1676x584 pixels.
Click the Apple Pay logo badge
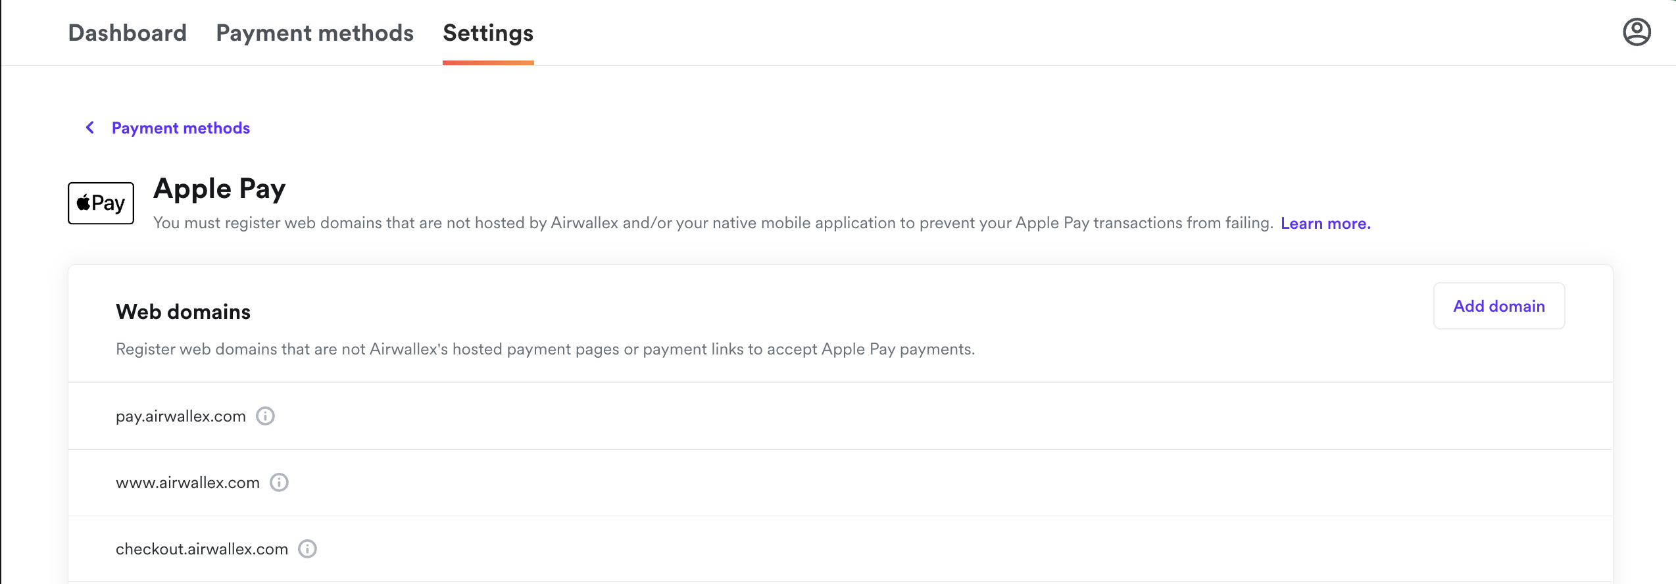point(101,203)
